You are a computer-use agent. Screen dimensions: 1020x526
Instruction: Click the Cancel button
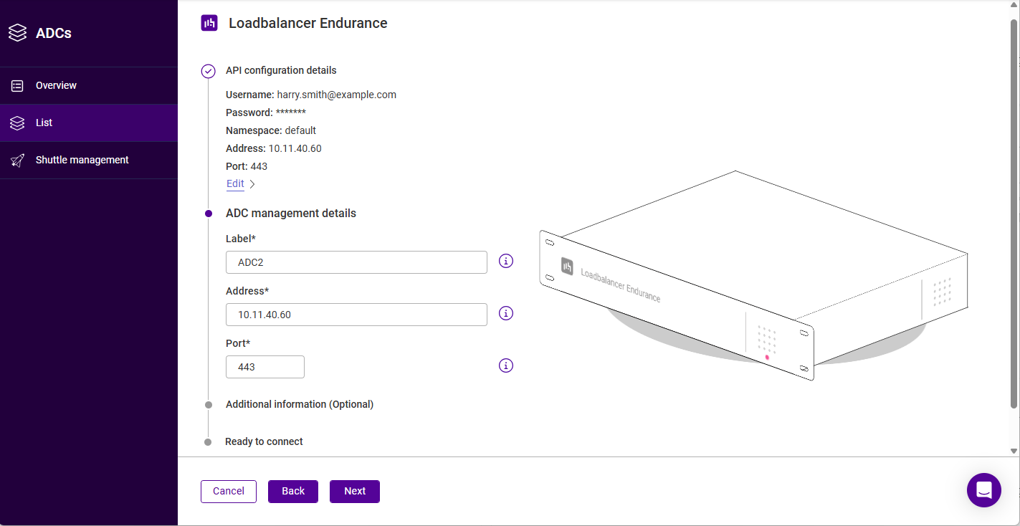(229, 491)
